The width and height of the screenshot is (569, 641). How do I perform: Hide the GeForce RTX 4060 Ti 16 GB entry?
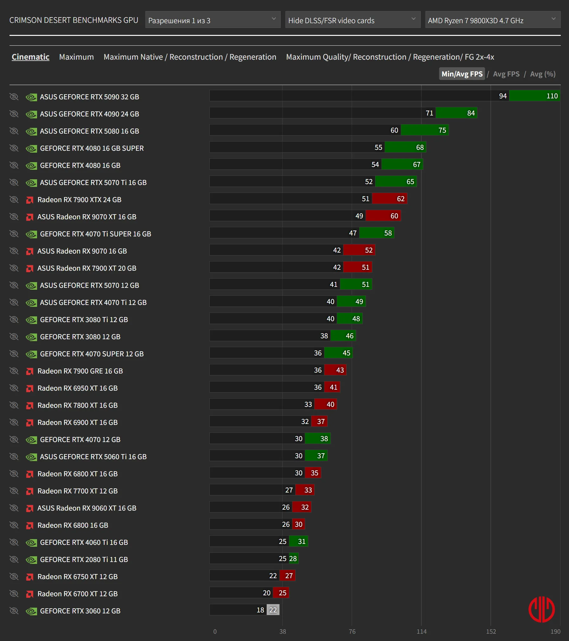coord(14,542)
